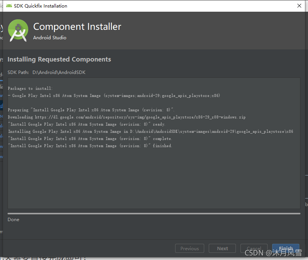Click the 'SDK Quickfix Installation' window title

[40, 6]
